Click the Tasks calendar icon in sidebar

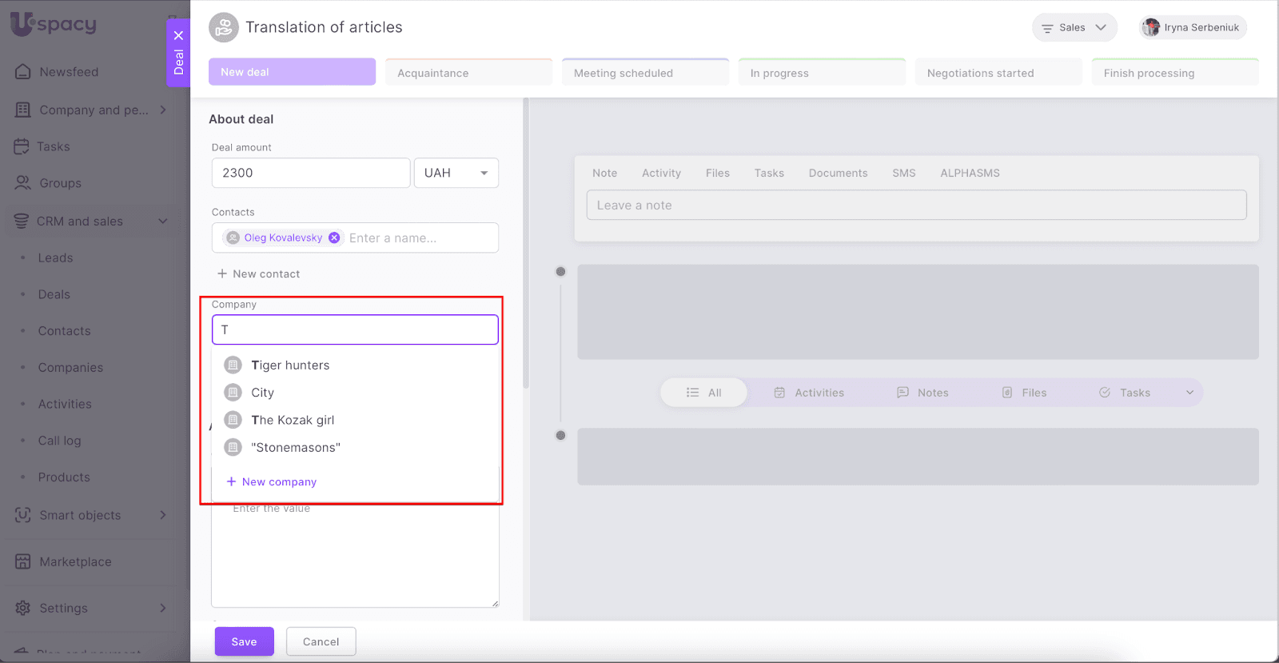point(22,146)
